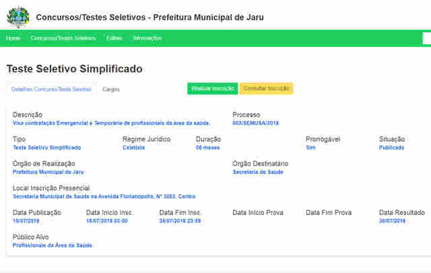Click the Data Publicação date value
This screenshot has width=431, height=273.
pos(26,221)
